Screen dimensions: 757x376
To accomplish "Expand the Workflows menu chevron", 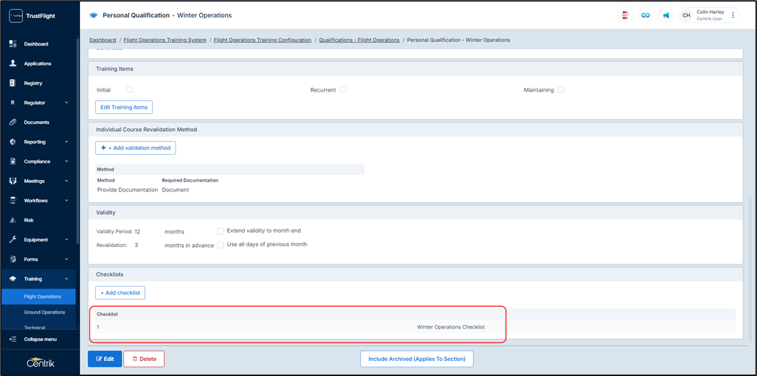I will (66, 201).
